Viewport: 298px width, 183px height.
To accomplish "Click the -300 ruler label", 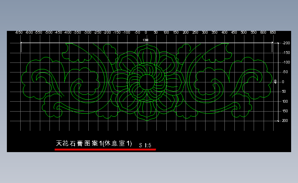I will (88, 33).
